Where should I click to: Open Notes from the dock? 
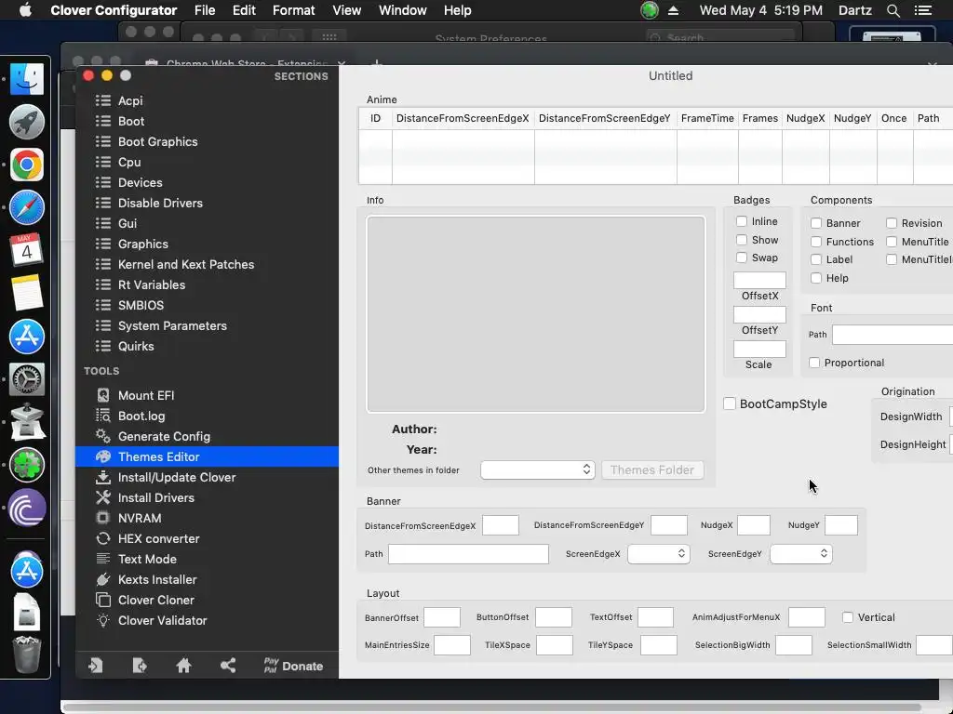tap(27, 293)
